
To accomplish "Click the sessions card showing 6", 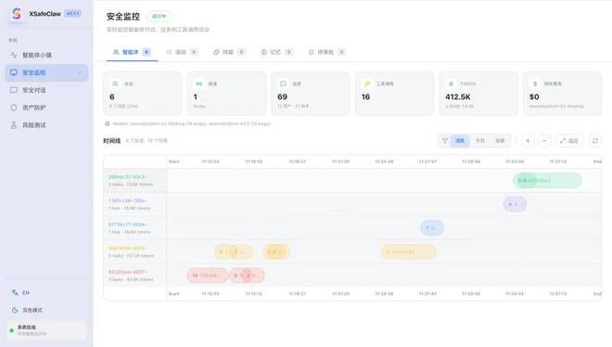I will click(x=143, y=94).
